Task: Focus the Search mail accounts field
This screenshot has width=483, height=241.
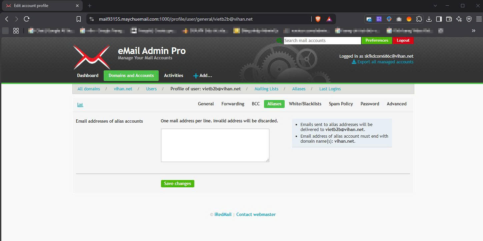Action: pos(322,40)
